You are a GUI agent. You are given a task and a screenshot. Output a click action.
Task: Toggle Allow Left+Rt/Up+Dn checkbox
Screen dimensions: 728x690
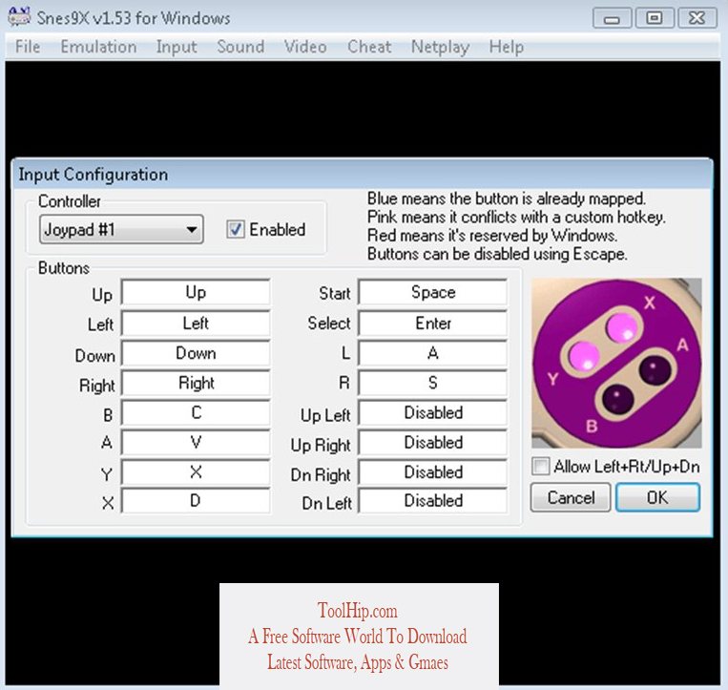[x=540, y=466]
